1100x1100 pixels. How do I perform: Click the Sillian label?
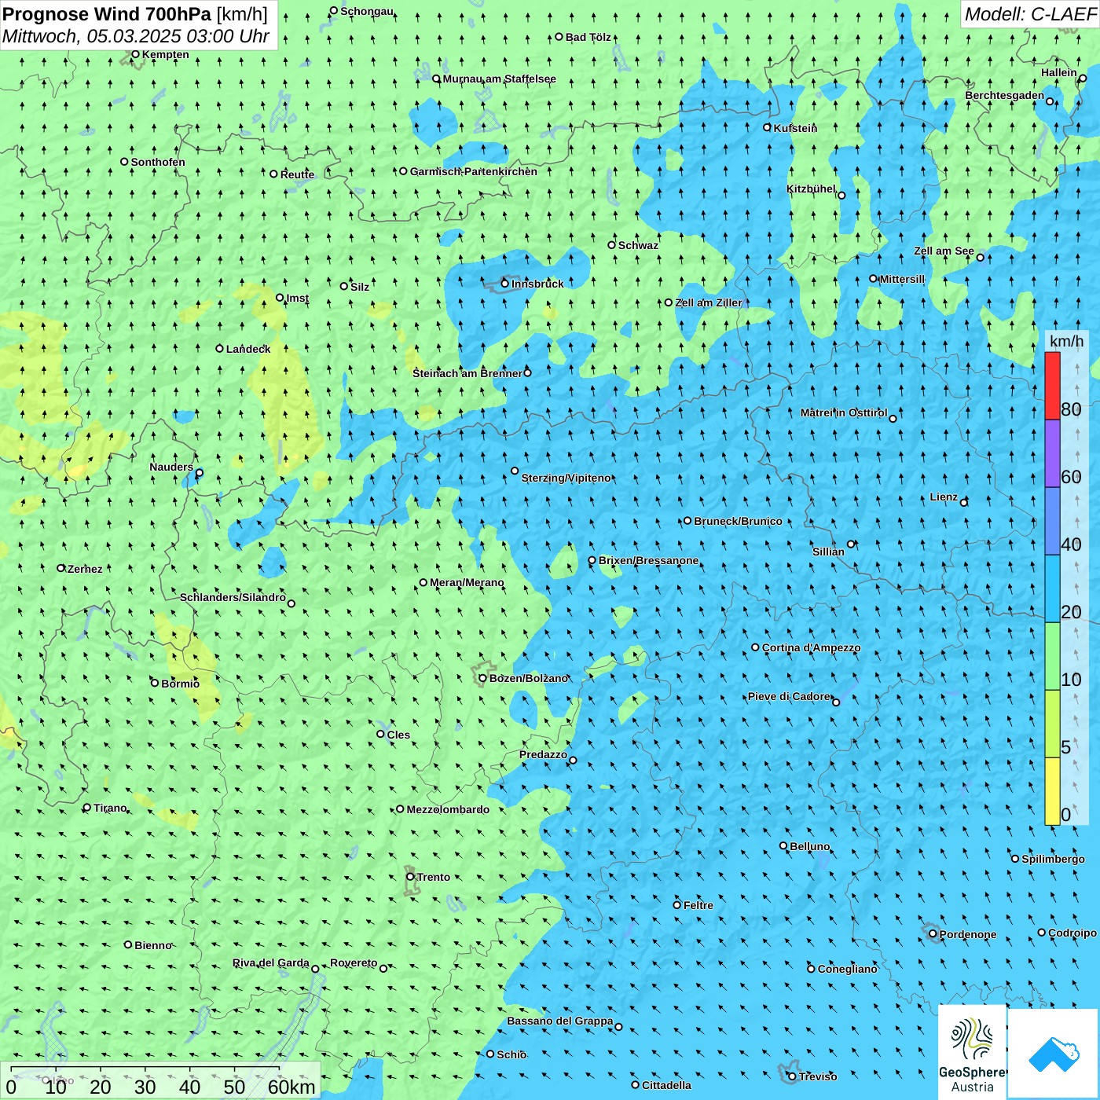[x=828, y=552]
